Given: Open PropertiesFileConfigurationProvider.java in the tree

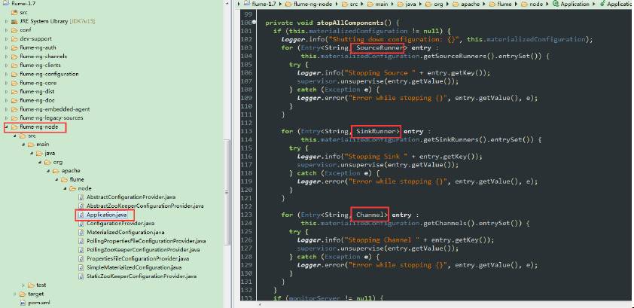Looking at the screenshot, I should (138, 259).
